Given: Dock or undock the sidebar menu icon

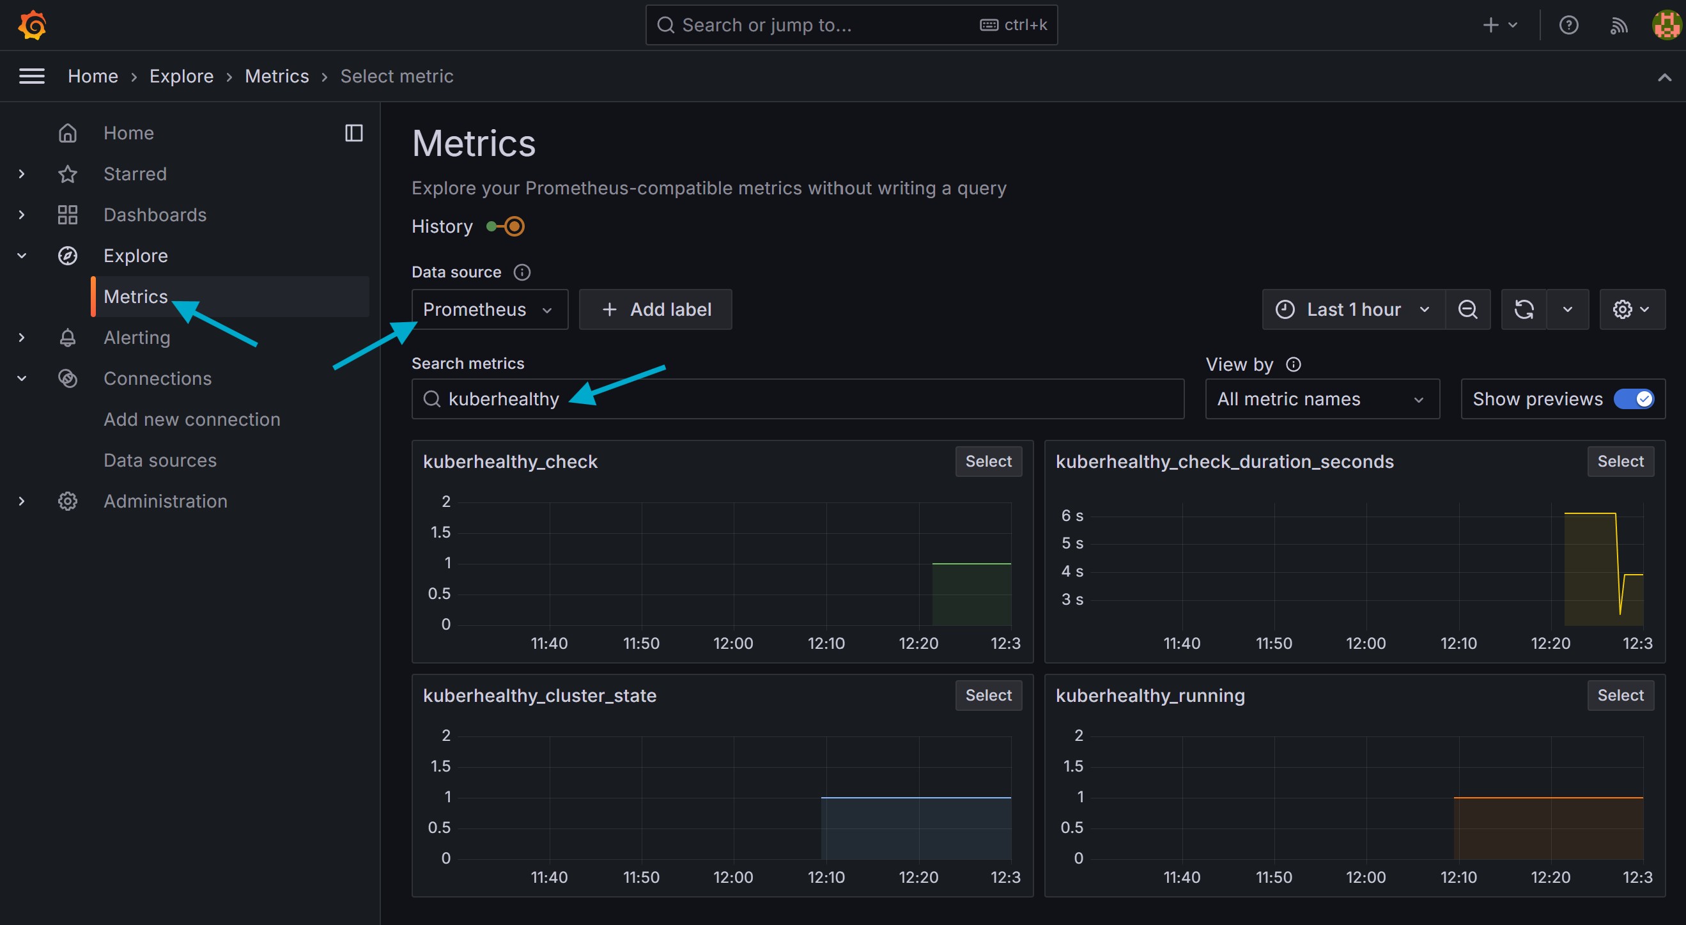Looking at the screenshot, I should [x=353, y=133].
